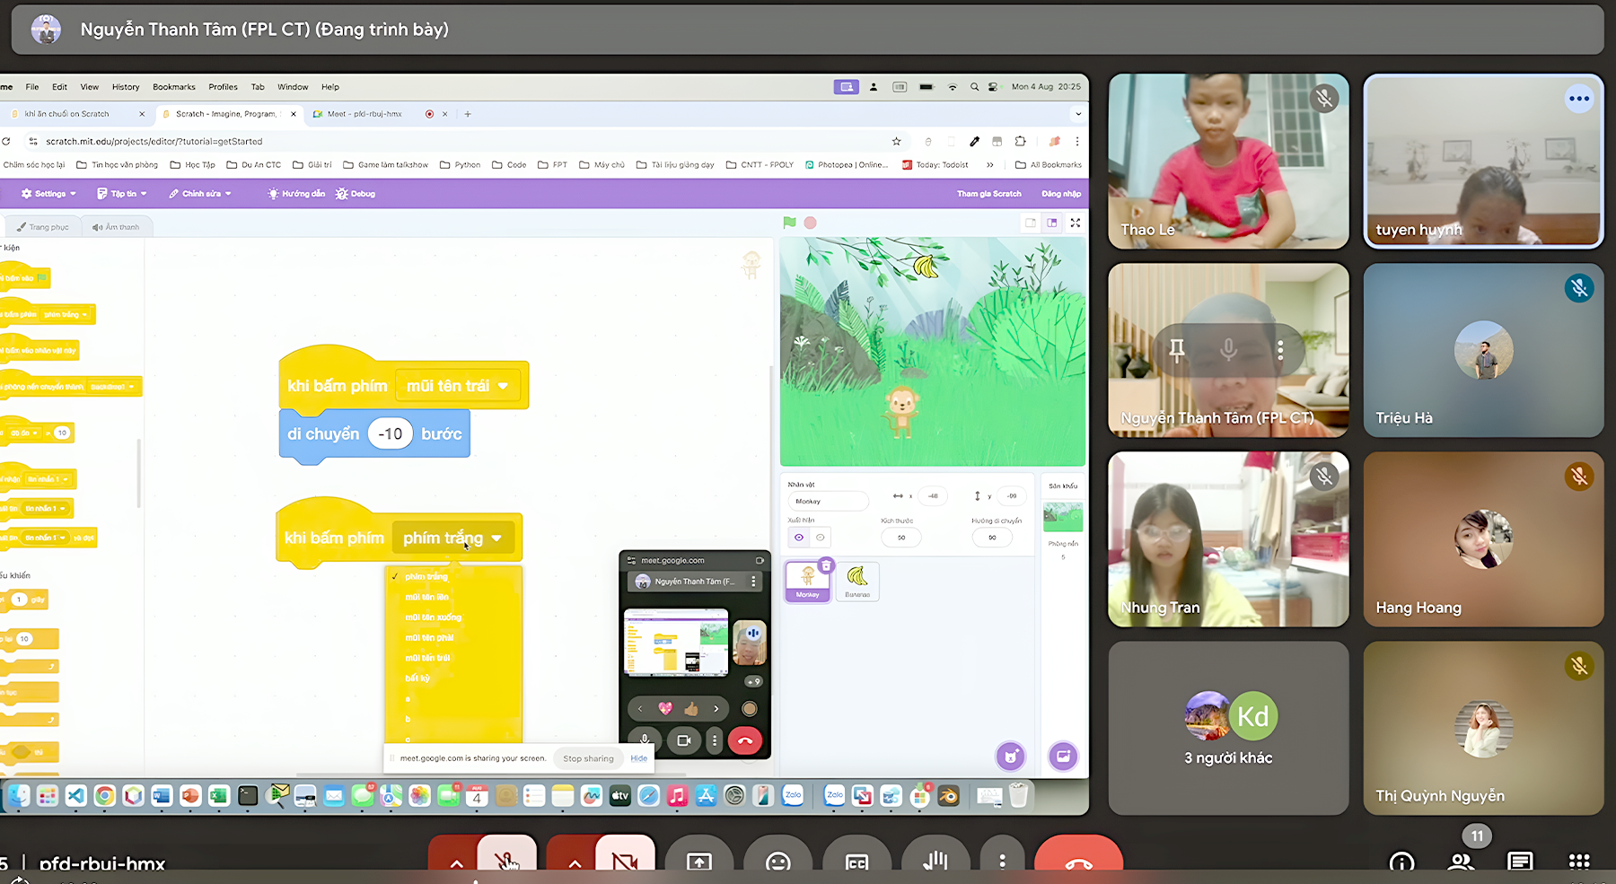Click the red leave call button
The width and height of the screenshot is (1616, 884).
(1077, 862)
